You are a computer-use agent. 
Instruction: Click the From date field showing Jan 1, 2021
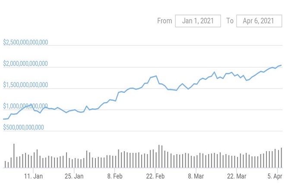(198, 21)
